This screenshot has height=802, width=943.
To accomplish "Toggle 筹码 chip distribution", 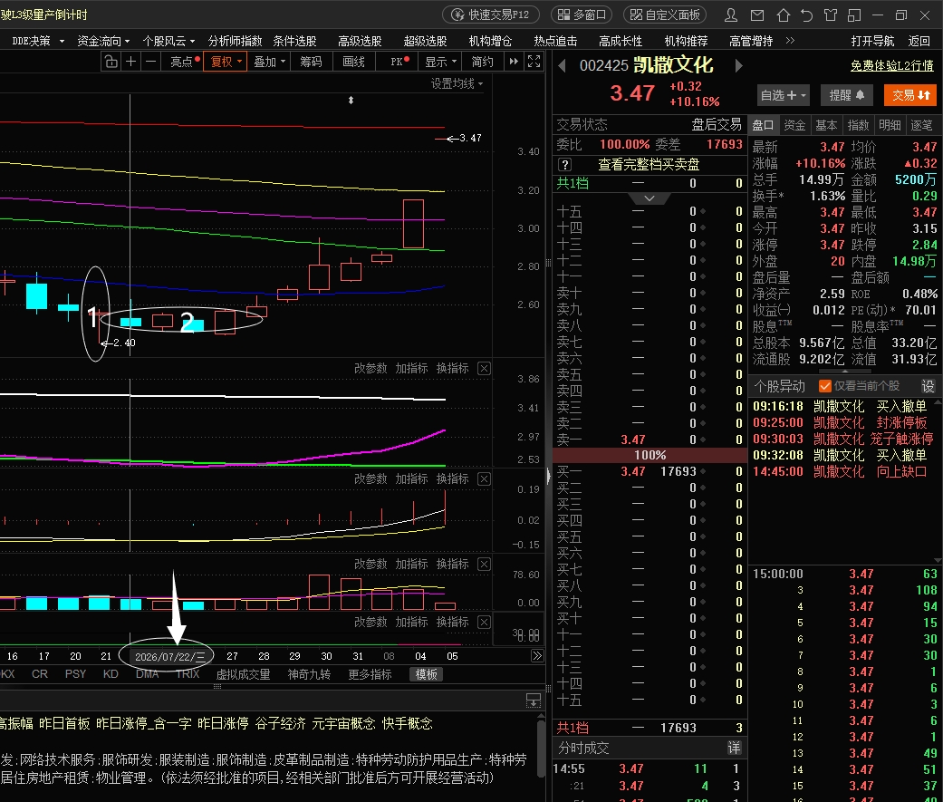I will pyautogui.click(x=311, y=62).
